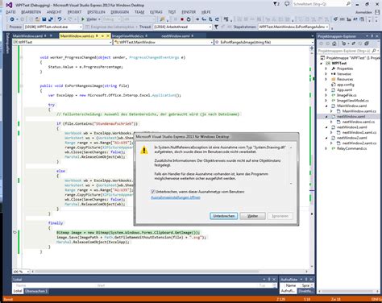Click the Weiter button in the exception dialog
The image size is (382, 303).
point(252,216)
